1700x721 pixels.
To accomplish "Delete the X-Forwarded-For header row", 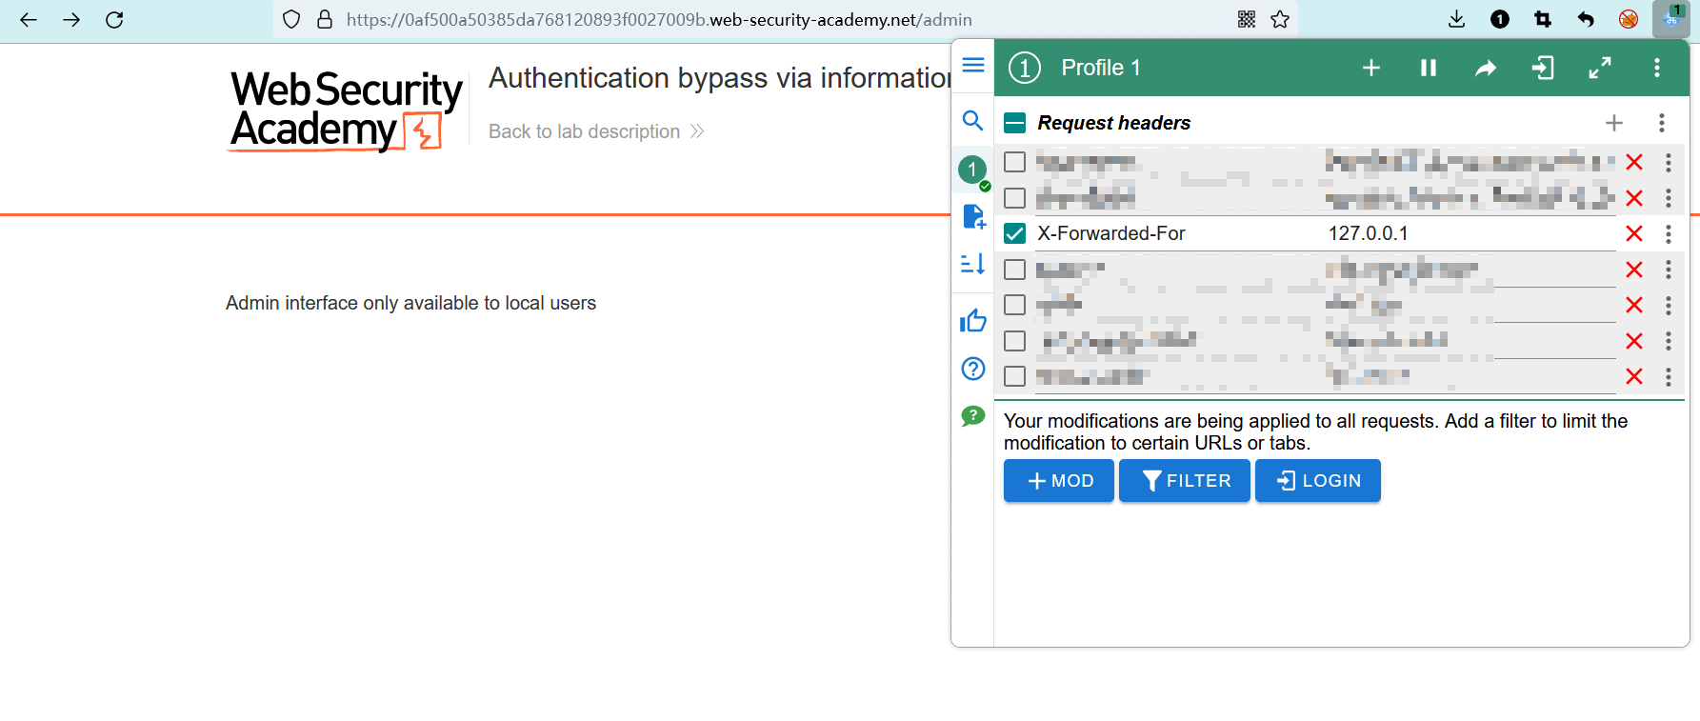I will point(1634,233).
